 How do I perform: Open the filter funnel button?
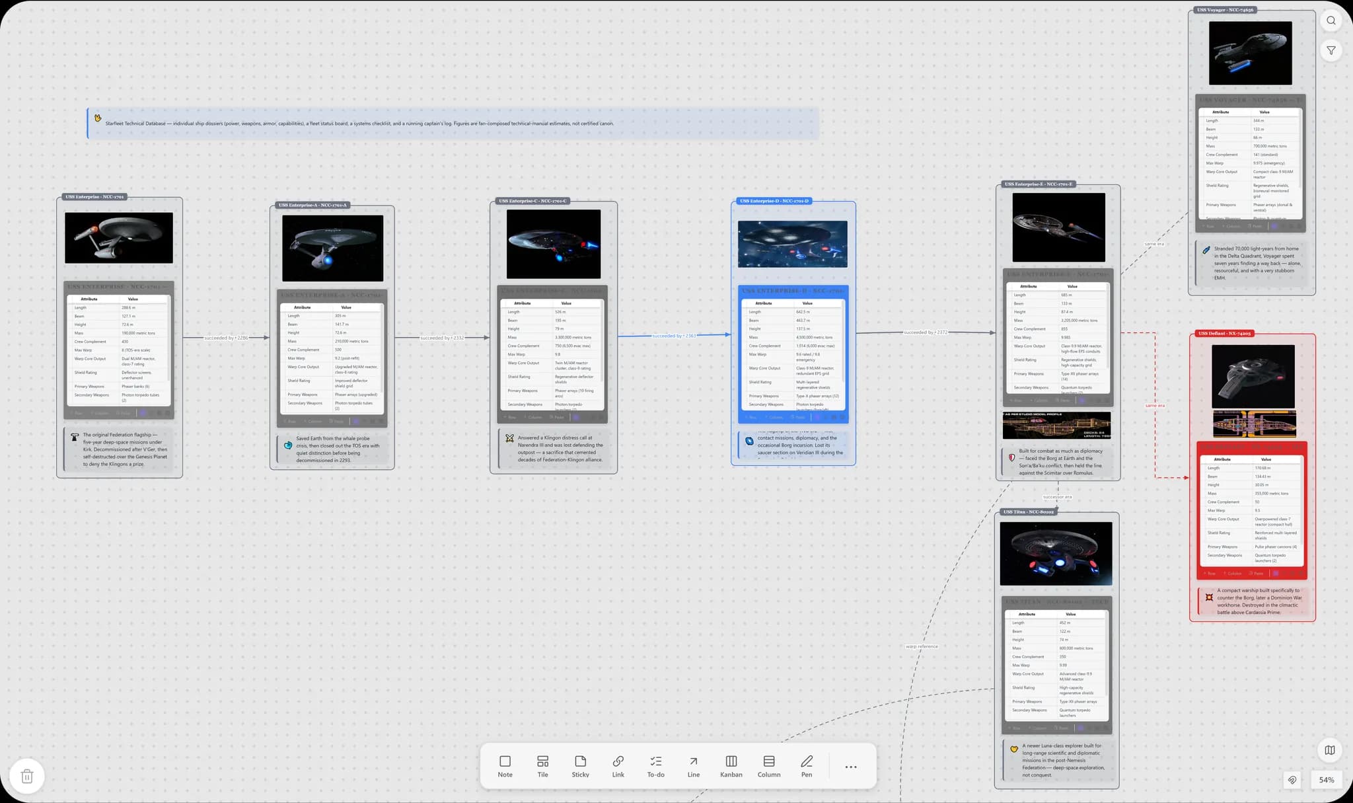click(1331, 50)
